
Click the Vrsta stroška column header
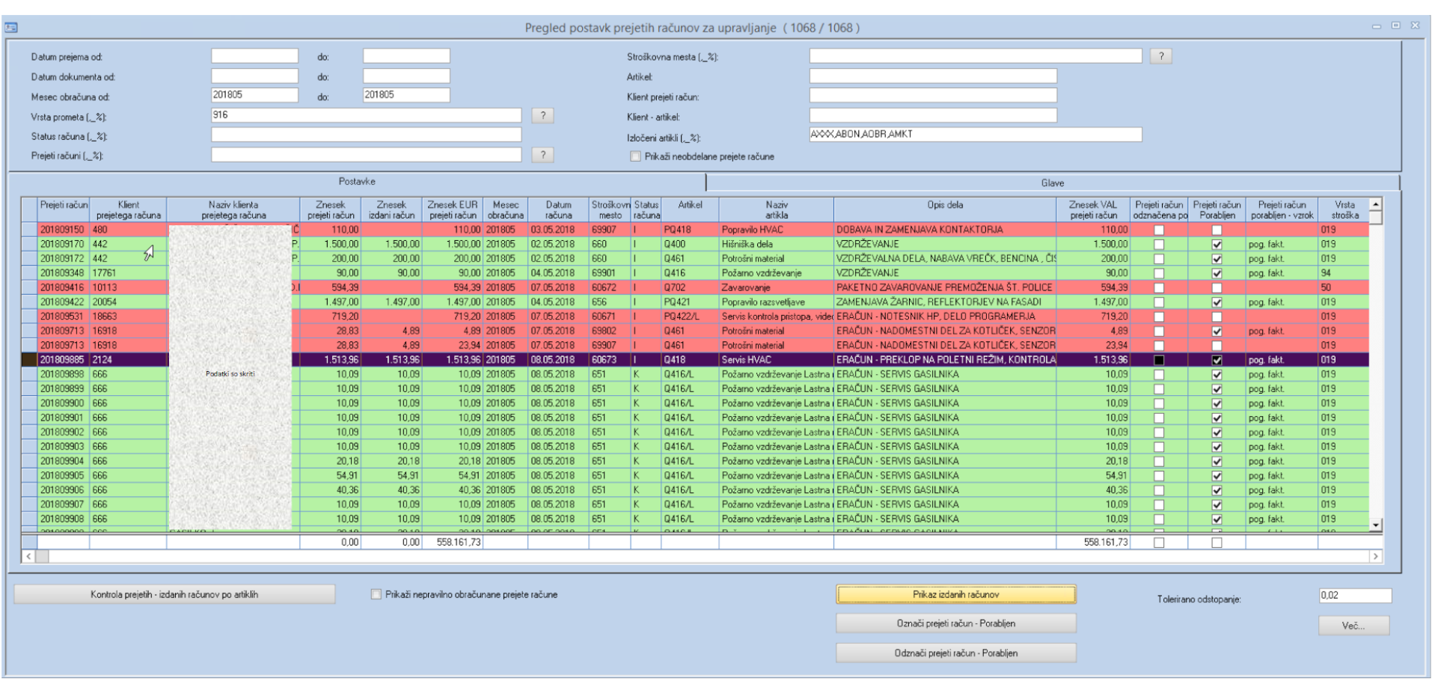(1344, 210)
